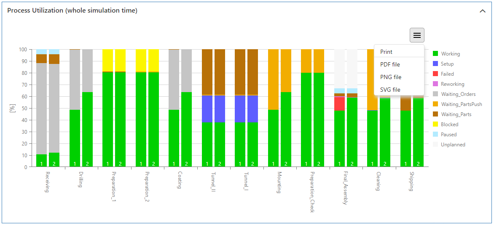Screen dimensions: 494x225
Task: Hide the Failed series in legend
Action: [447, 74]
